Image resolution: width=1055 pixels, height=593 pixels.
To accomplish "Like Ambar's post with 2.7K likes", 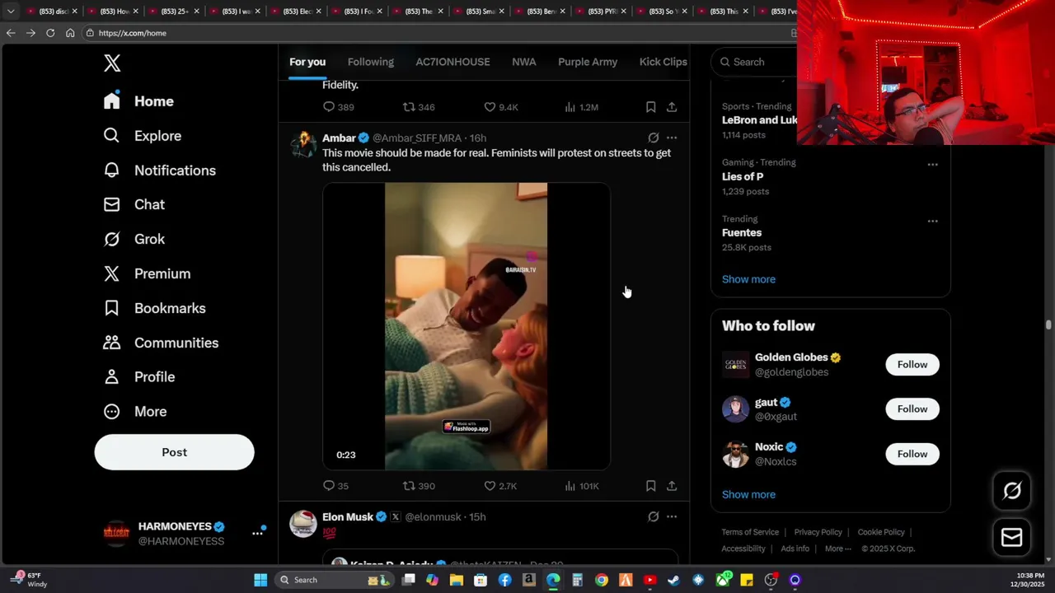I will point(500,486).
